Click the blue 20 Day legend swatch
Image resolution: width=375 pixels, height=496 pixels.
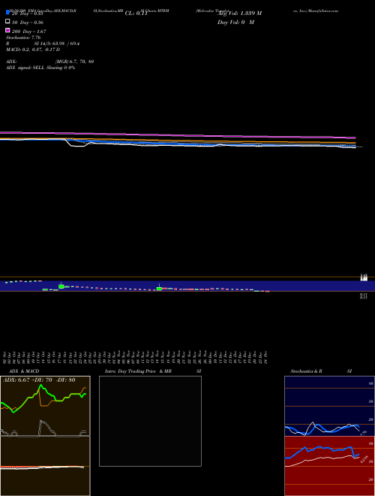(x=7, y=12)
